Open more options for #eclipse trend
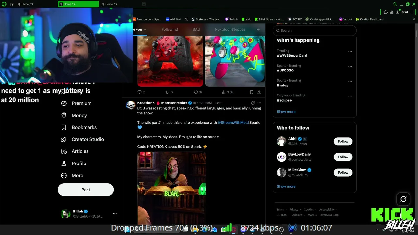This screenshot has height=235, width=418. [x=350, y=96]
